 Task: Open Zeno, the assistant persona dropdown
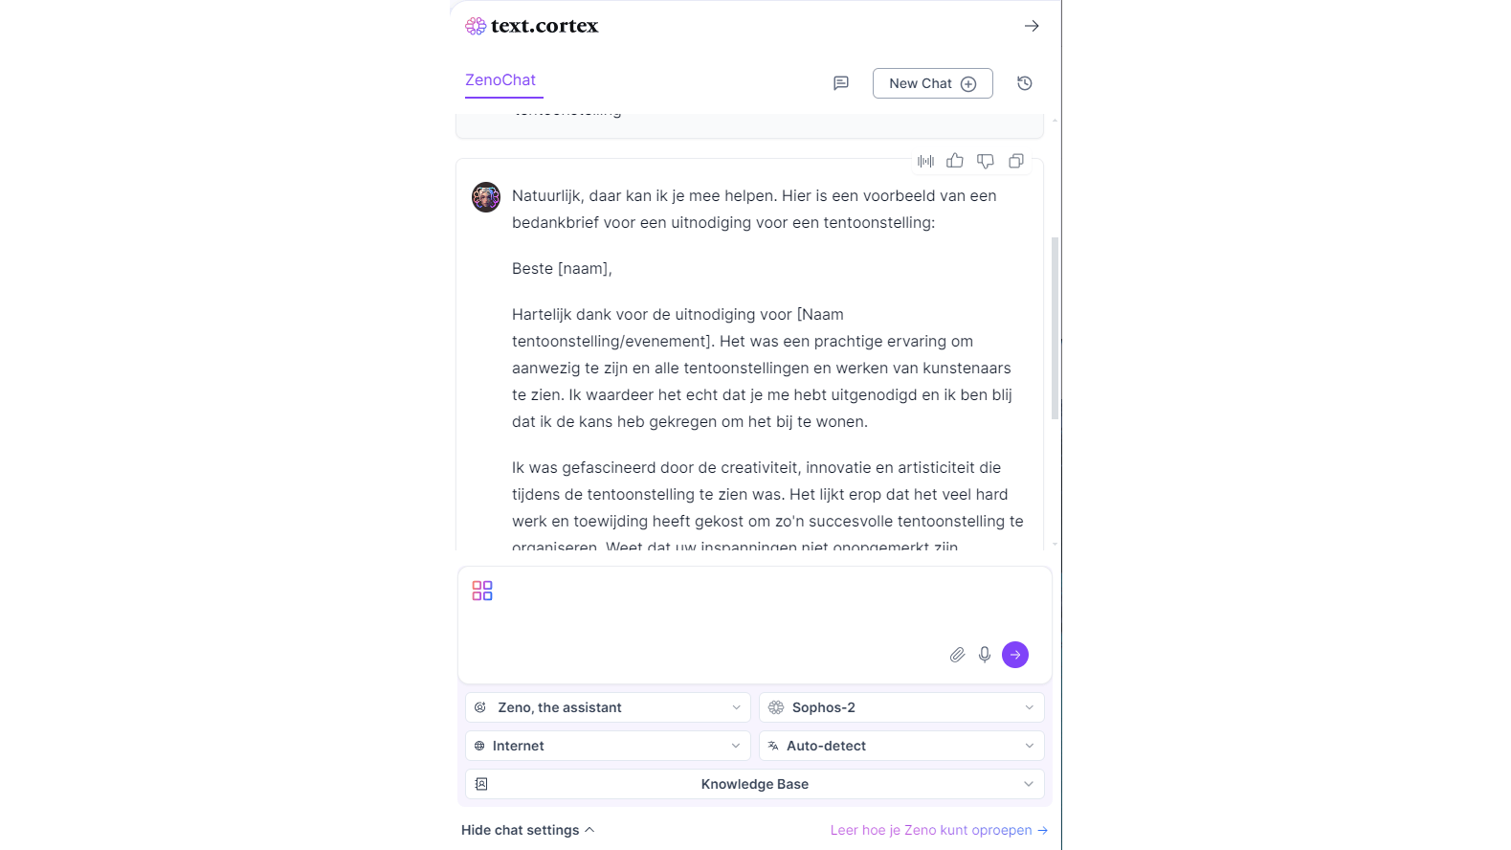(609, 707)
